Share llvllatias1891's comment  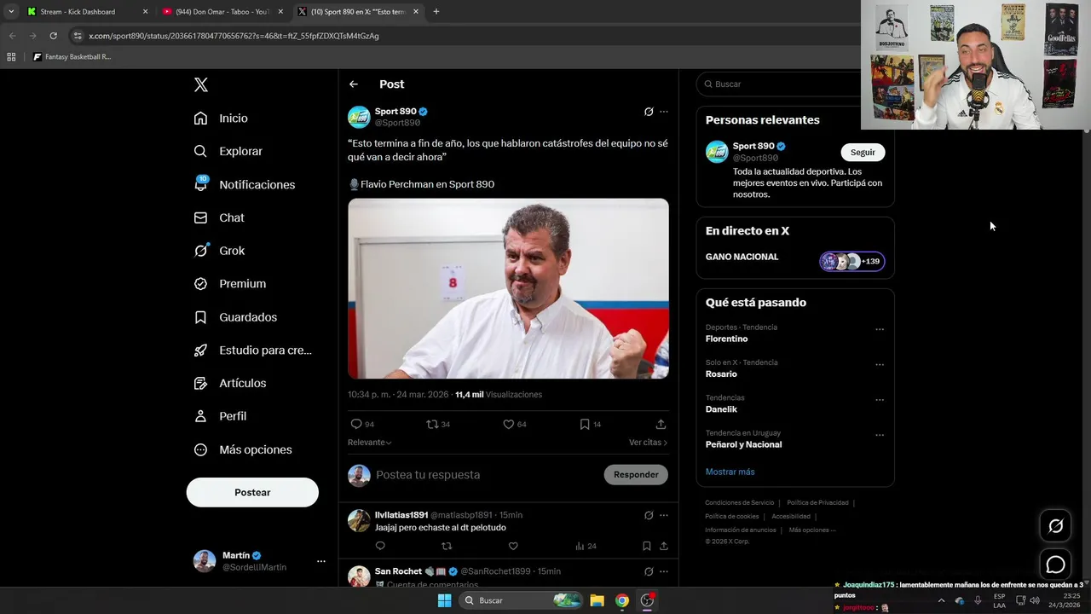coord(664,546)
